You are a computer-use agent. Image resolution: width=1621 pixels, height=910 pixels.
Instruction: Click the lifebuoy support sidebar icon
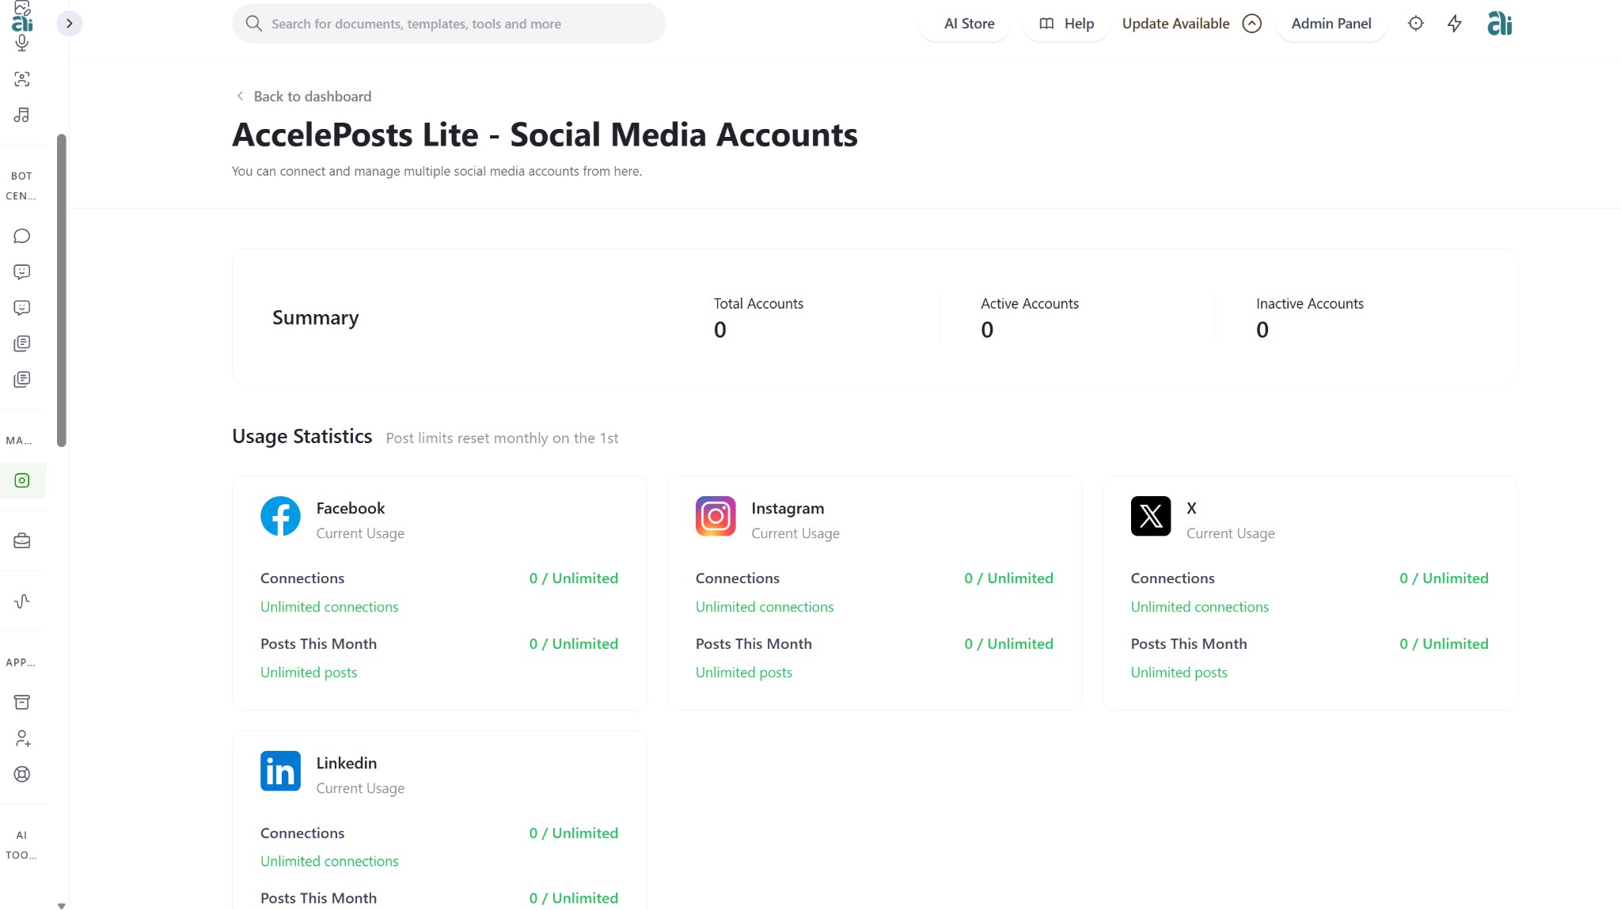click(x=21, y=775)
